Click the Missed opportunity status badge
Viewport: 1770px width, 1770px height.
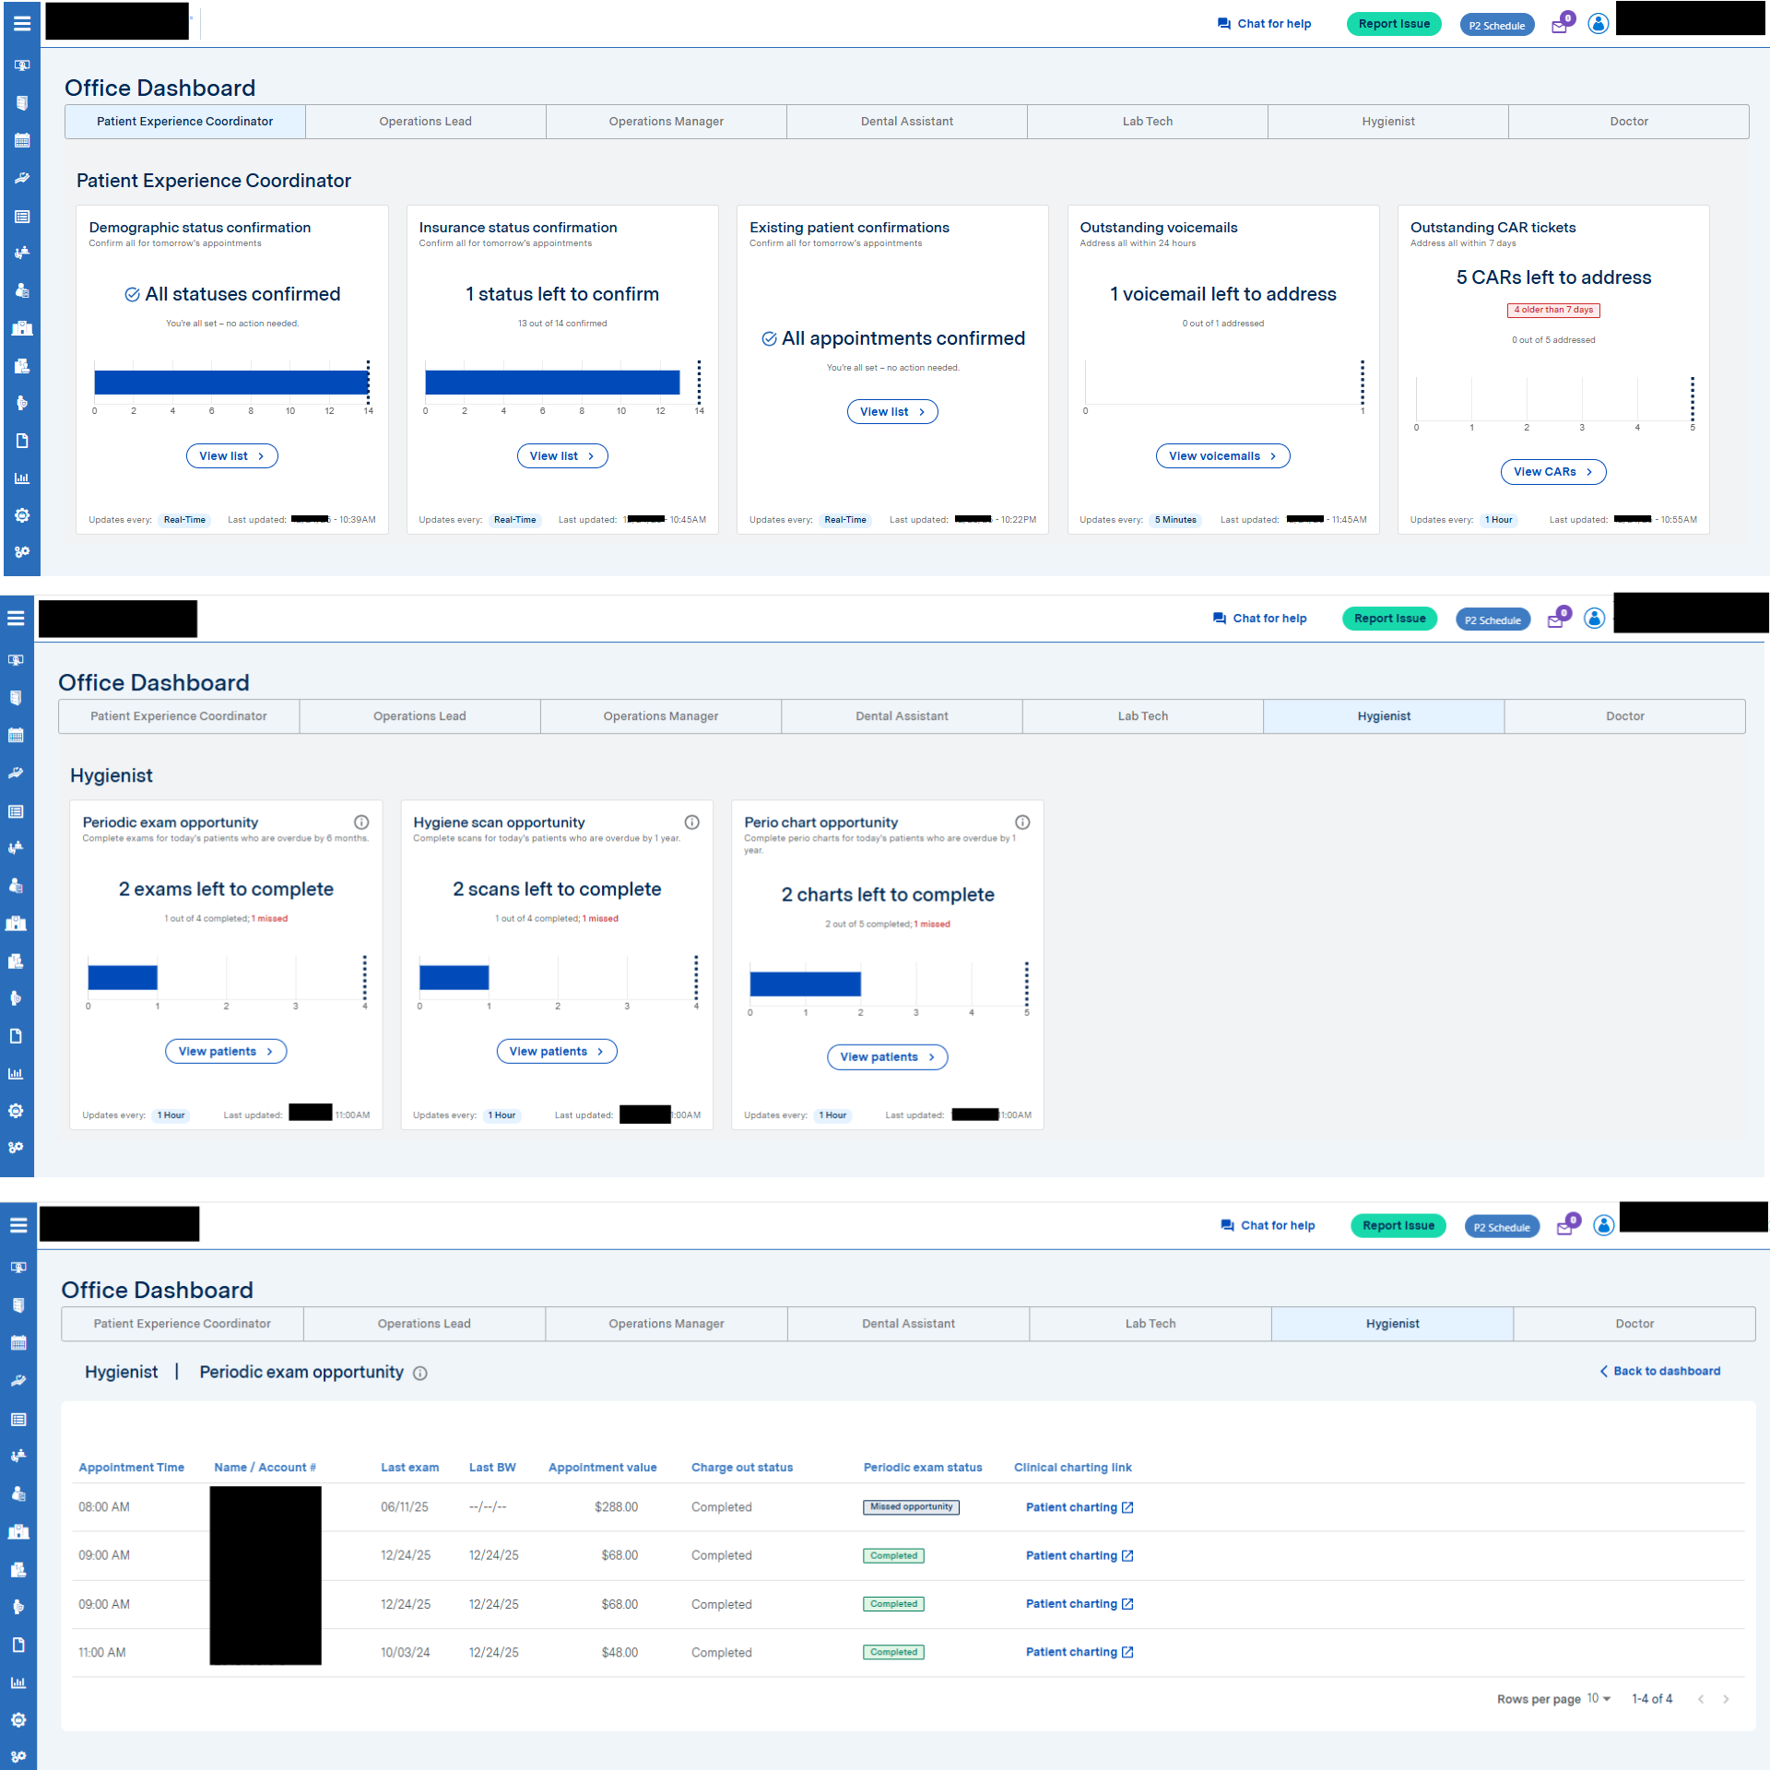911,1507
